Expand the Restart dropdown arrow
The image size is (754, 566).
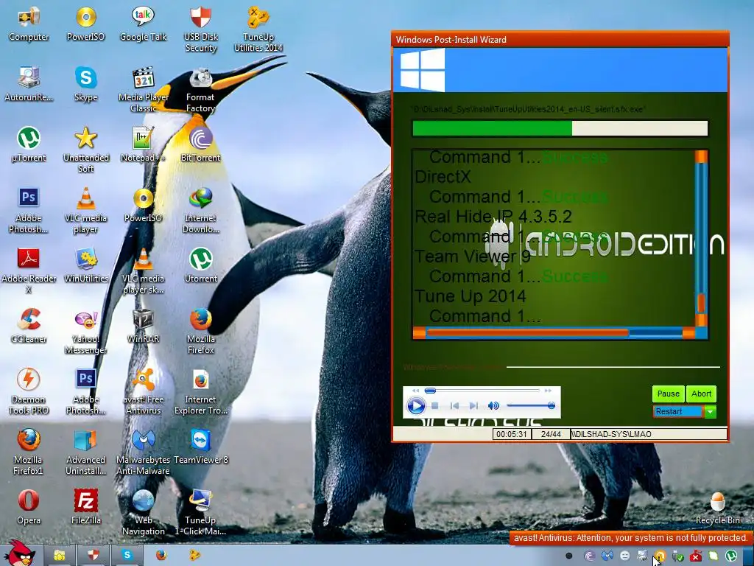point(710,411)
